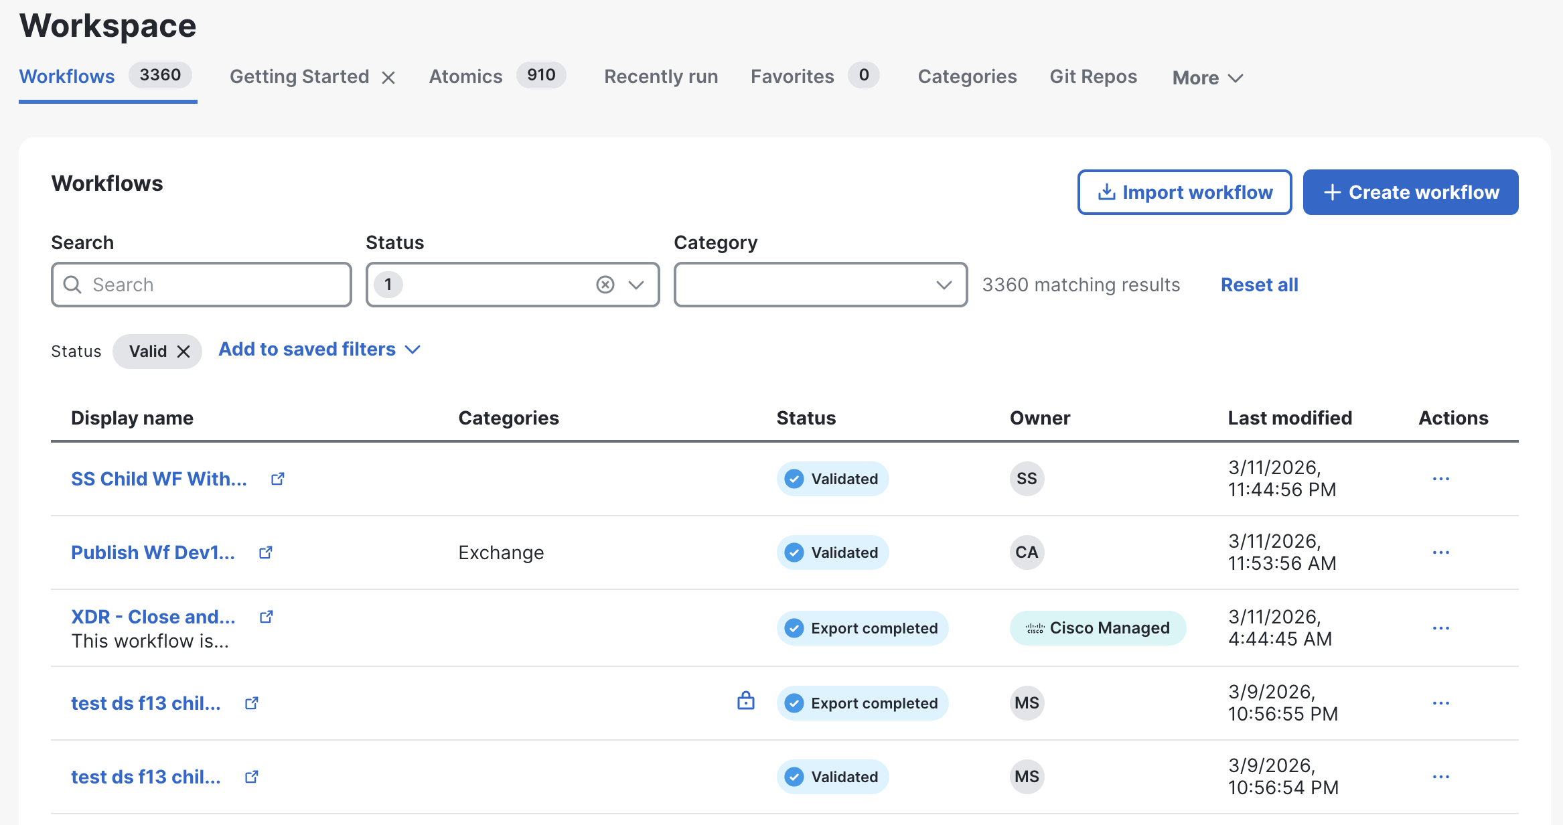Open XDR - Close and workflow external icon
1563x825 pixels.
coord(267,617)
